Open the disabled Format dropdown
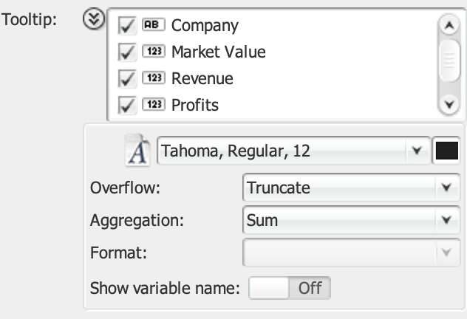This screenshot has width=467, height=319. pos(349,253)
